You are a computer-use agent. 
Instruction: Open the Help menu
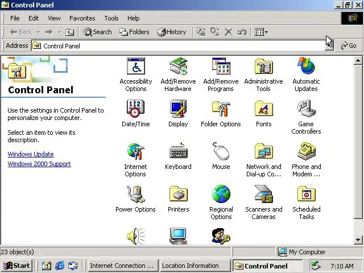[x=133, y=18]
